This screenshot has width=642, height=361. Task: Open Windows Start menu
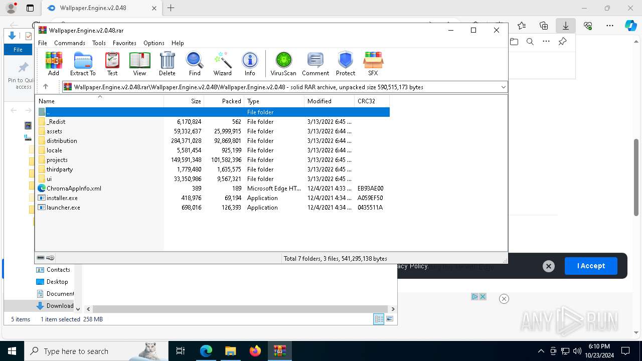(x=12, y=351)
